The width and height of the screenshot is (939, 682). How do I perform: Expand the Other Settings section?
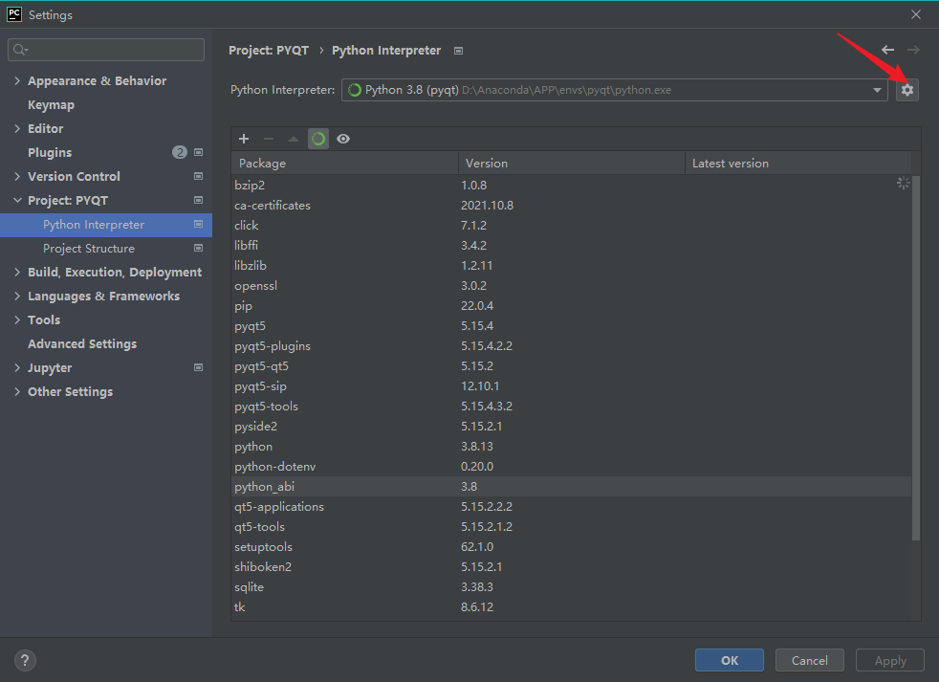pyautogui.click(x=17, y=391)
